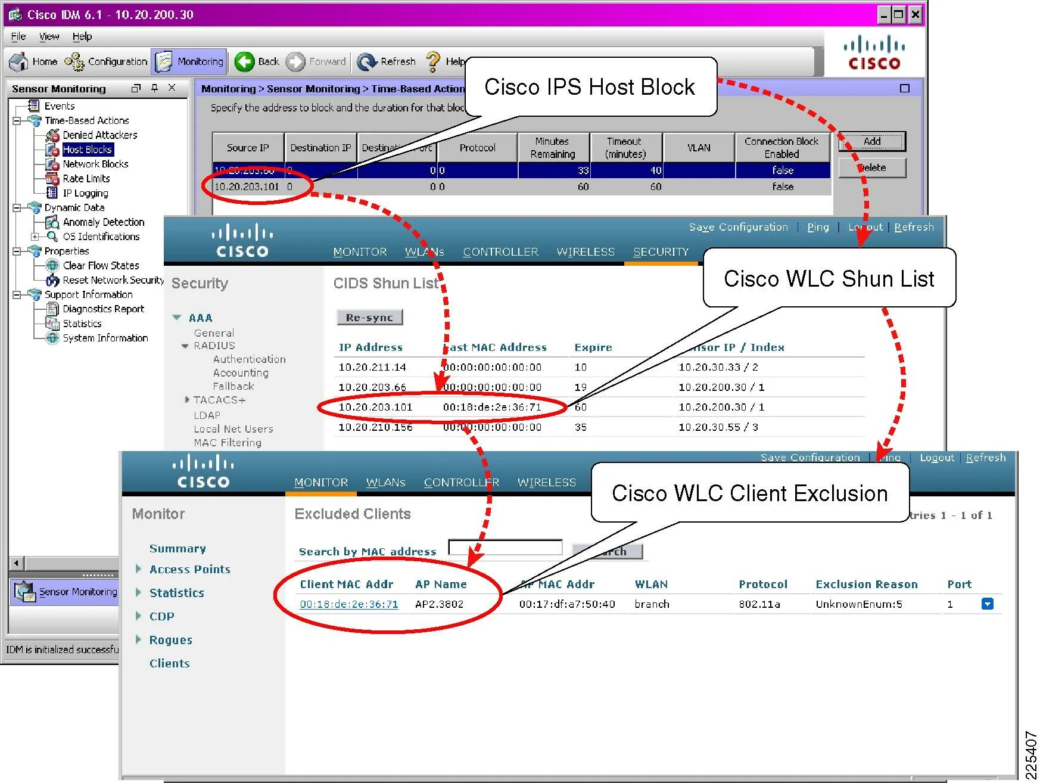This screenshot has height=783, width=1040.
Task: Open the WIRELESS tab in Shun List window
Action: (x=586, y=252)
